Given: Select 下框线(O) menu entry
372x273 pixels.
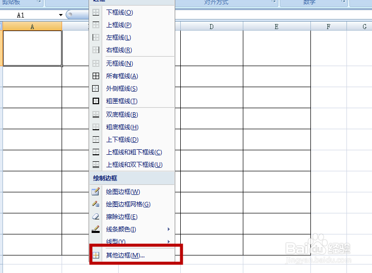Looking at the screenshot, I should (x=132, y=13).
